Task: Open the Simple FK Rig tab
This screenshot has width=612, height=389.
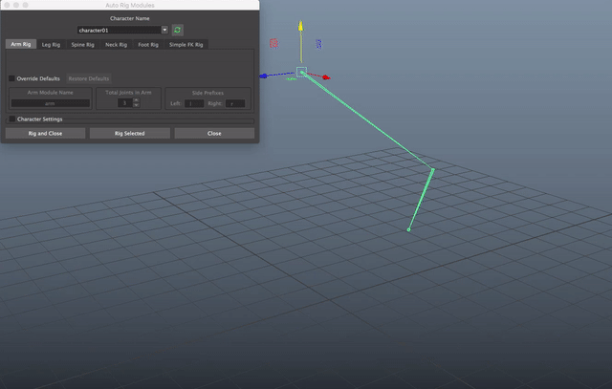Action: [186, 45]
